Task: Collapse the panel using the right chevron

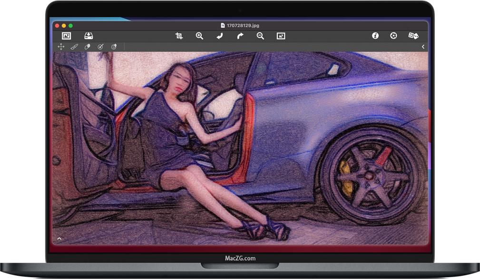Action: point(423,47)
